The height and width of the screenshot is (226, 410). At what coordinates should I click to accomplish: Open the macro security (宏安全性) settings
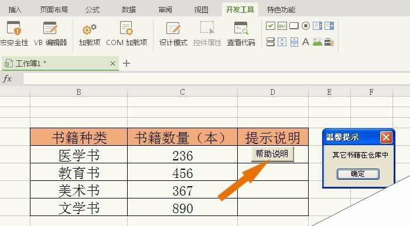[13, 34]
